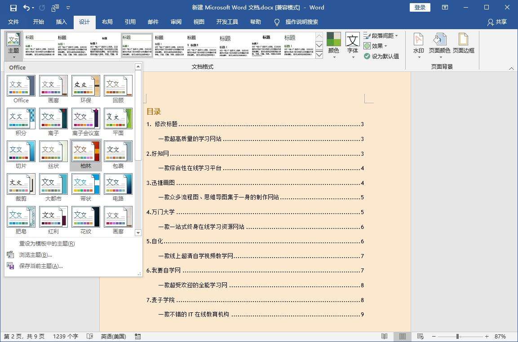Image resolution: width=518 pixels, height=342 pixels.
Task: Expand the document formats gallery More arrow
Action: point(319,55)
